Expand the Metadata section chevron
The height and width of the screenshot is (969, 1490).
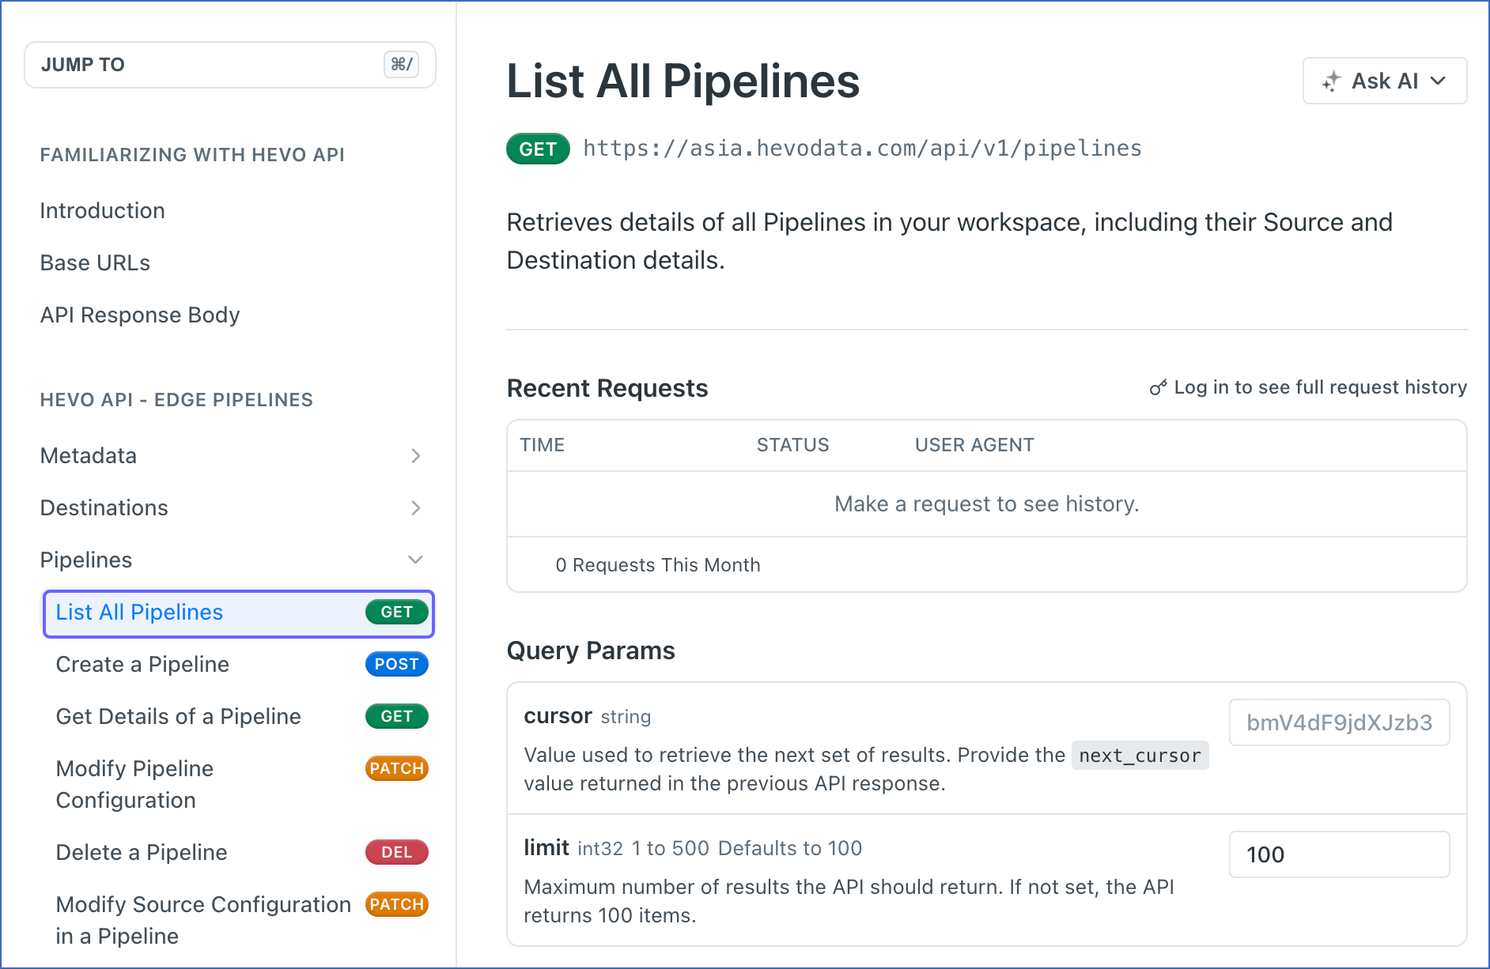416,455
